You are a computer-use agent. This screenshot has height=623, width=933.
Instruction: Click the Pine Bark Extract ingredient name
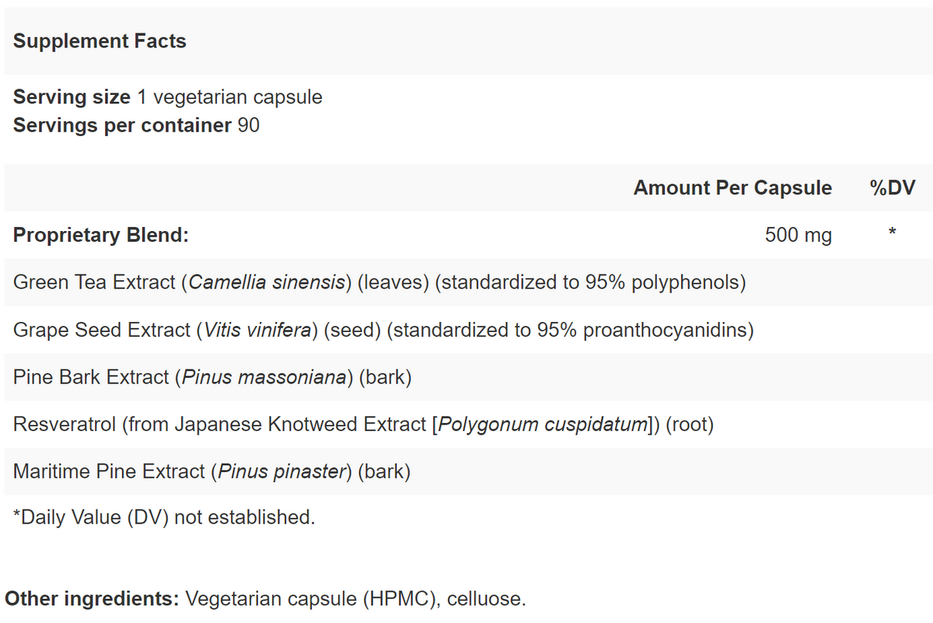(x=91, y=377)
